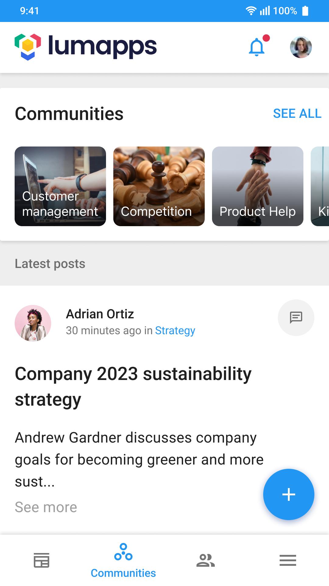Screen dimensions: 329x586
Task: Tap the battery status icon
Action: point(305,11)
